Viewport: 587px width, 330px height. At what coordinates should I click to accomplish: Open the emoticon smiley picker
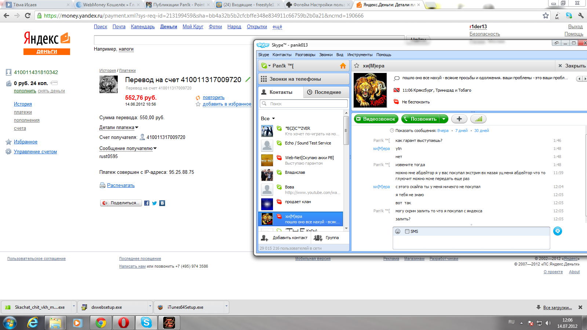pos(398,231)
